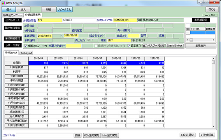Click the 利用会員数 cell showing 1,004
Screen dimensions: 221x140
click(97, 68)
